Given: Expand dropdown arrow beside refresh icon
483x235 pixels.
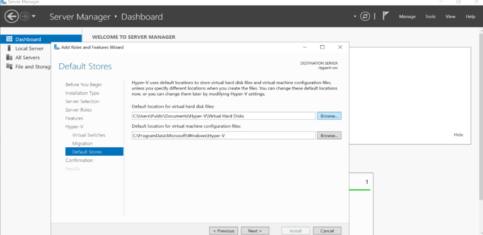Looking at the screenshot, I should pos(355,17).
